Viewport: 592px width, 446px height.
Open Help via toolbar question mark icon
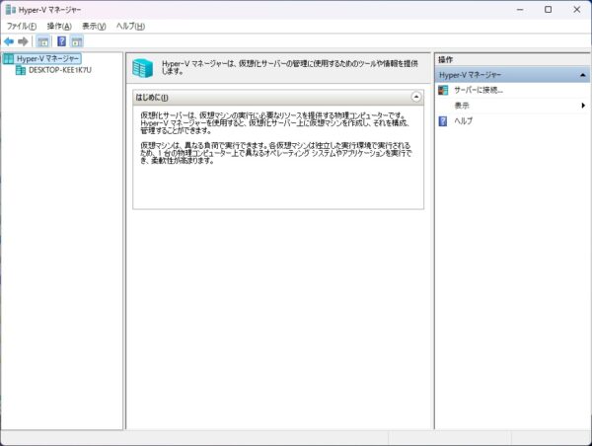61,41
